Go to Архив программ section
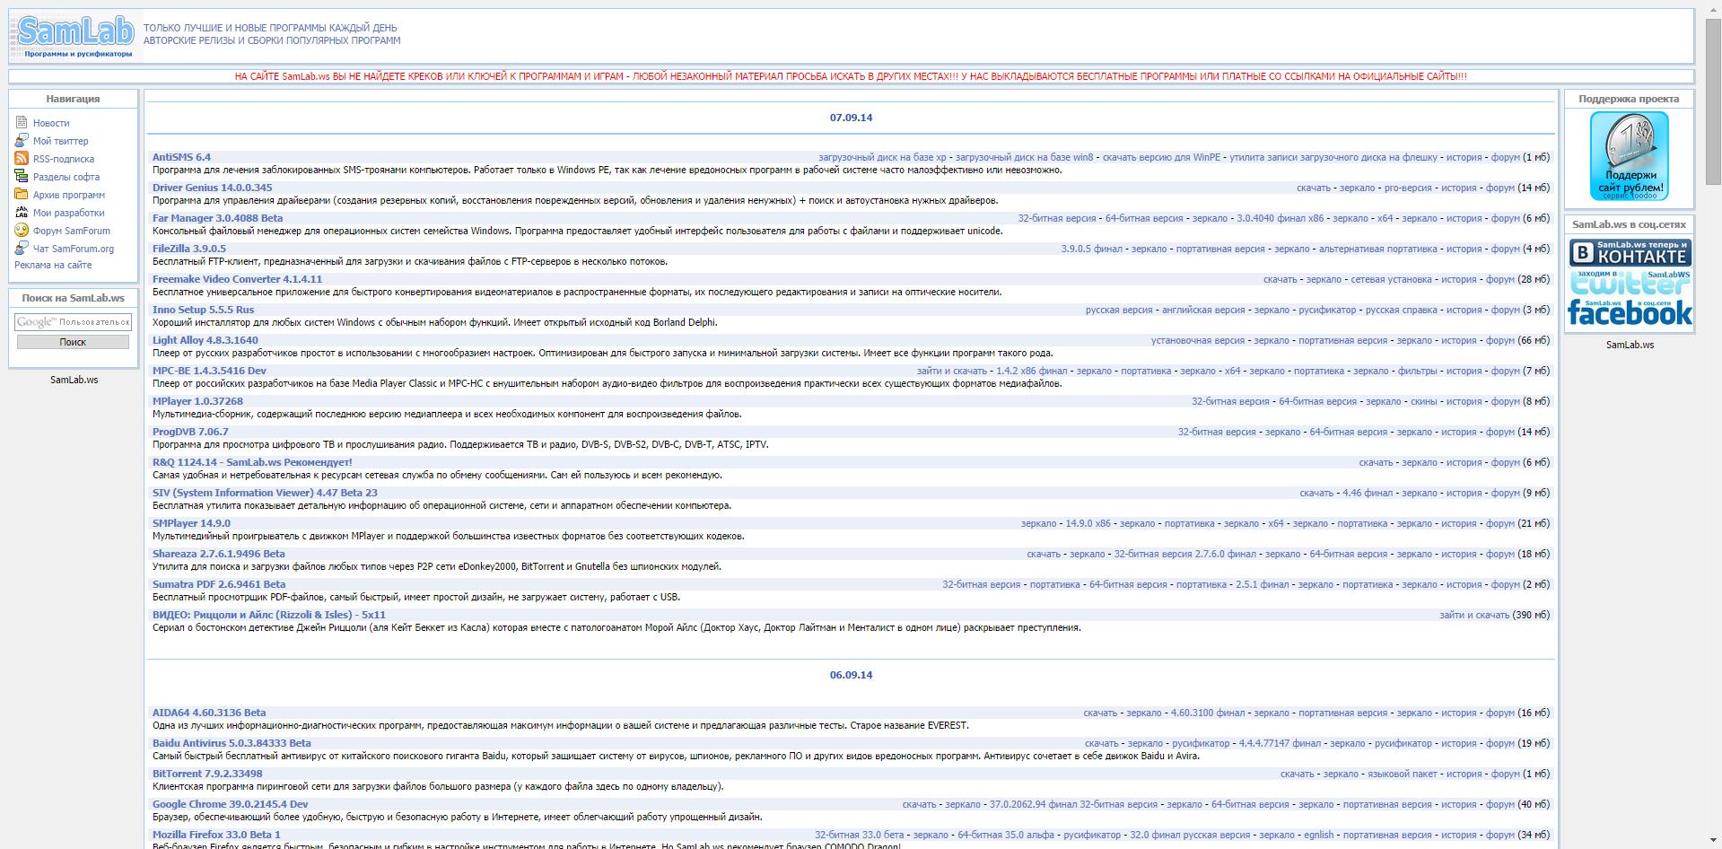The height and width of the screenshot is (849, 1722). (69, 195)
